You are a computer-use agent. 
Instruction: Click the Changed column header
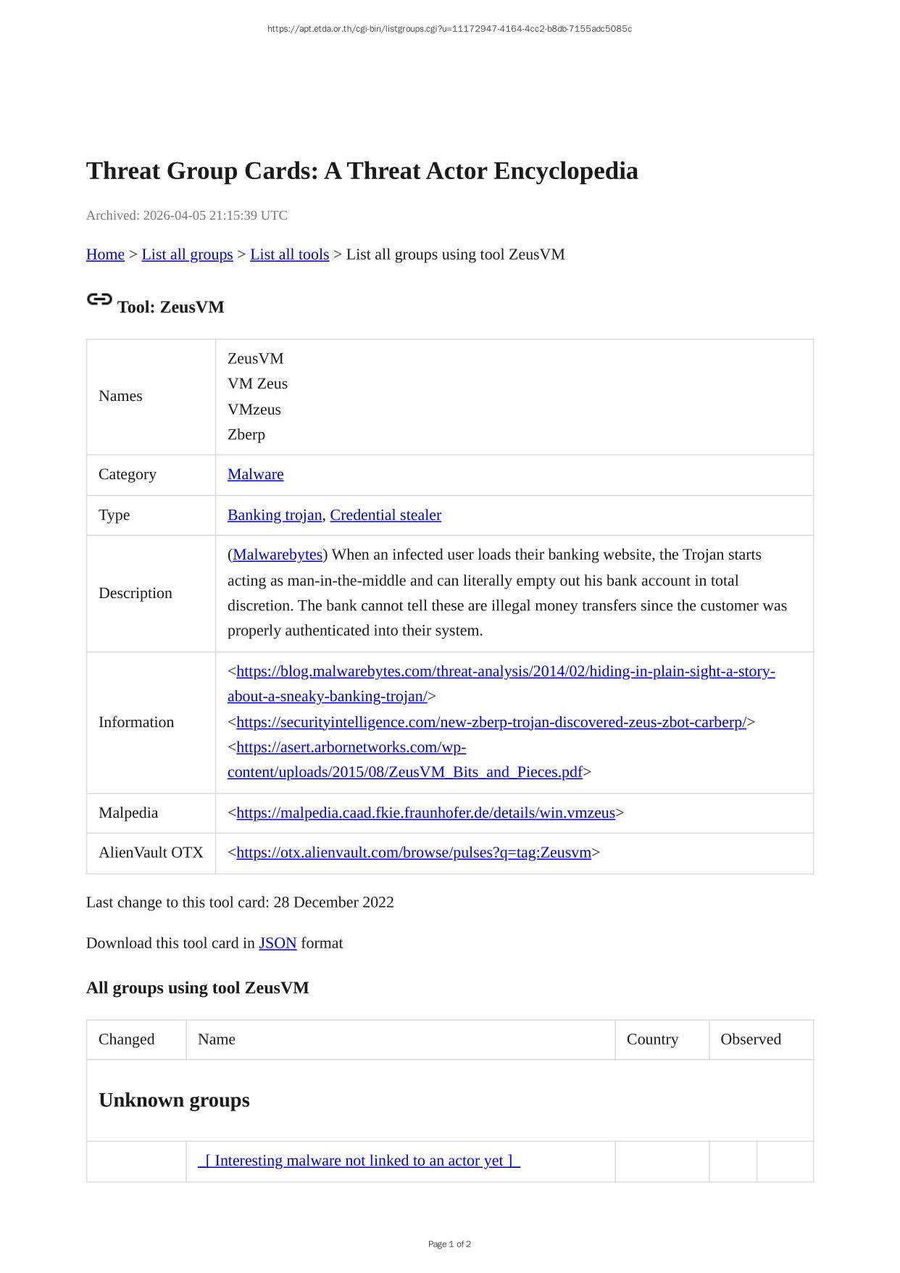126,1040
